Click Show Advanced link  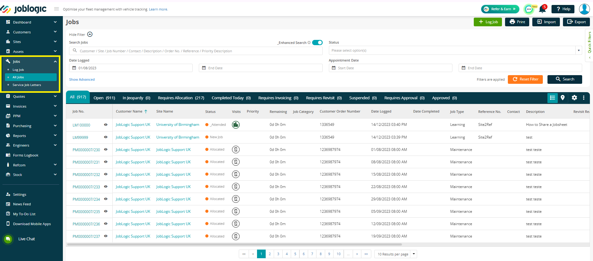click(82, 79)
